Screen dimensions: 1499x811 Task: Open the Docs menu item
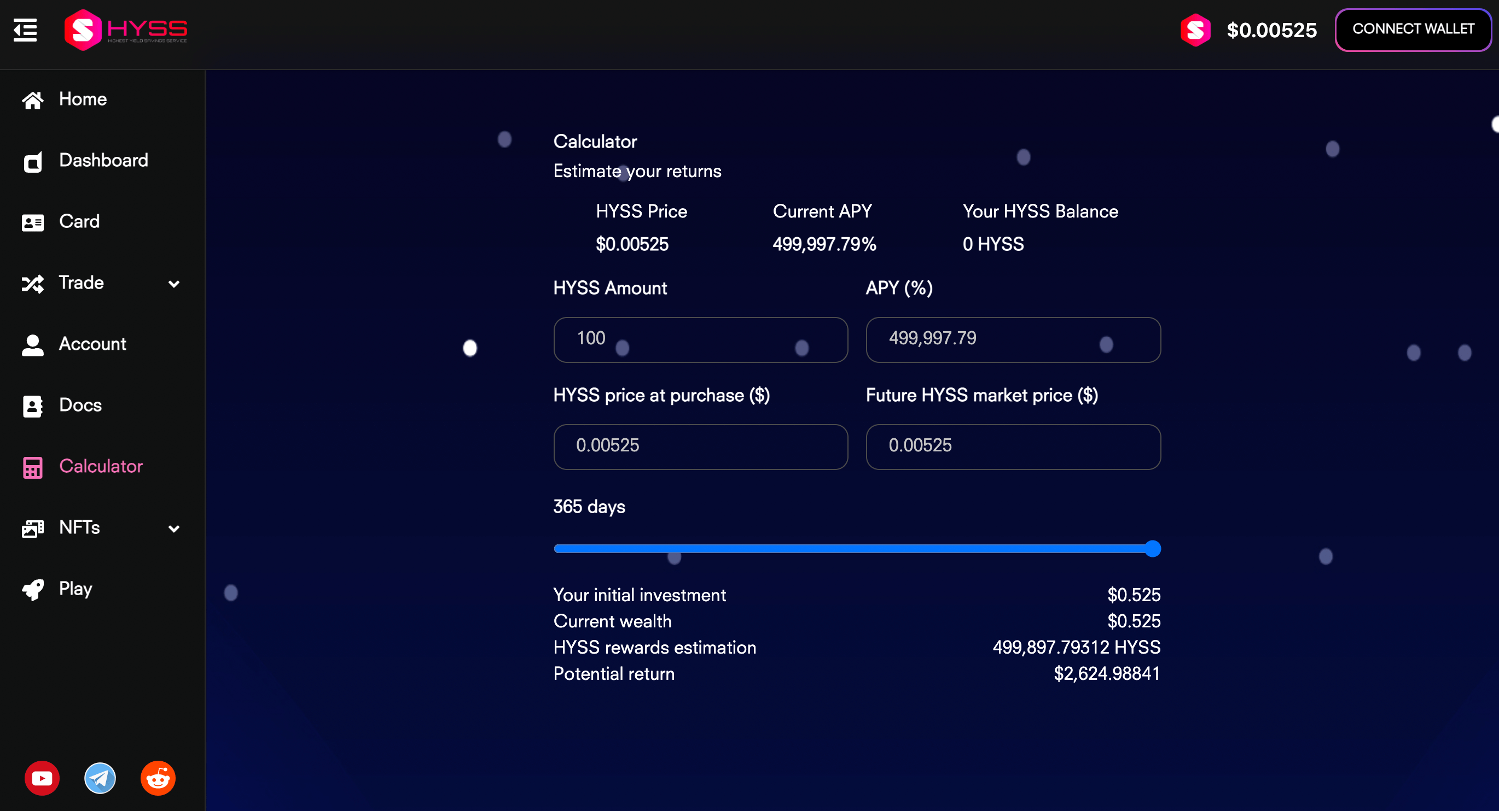click(80, 405)
